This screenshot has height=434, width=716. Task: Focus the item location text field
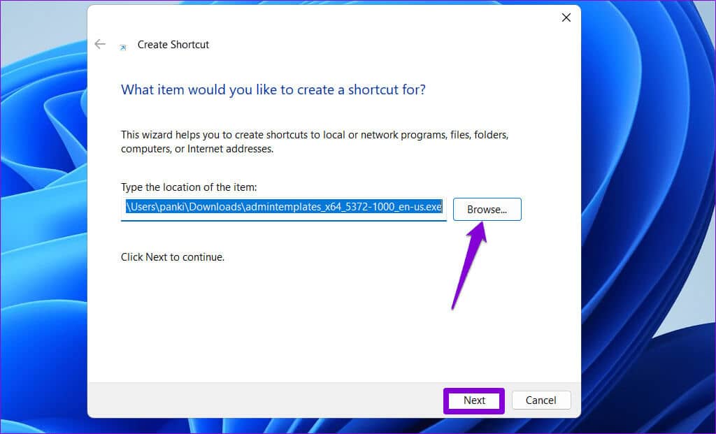tap(284, 208)
